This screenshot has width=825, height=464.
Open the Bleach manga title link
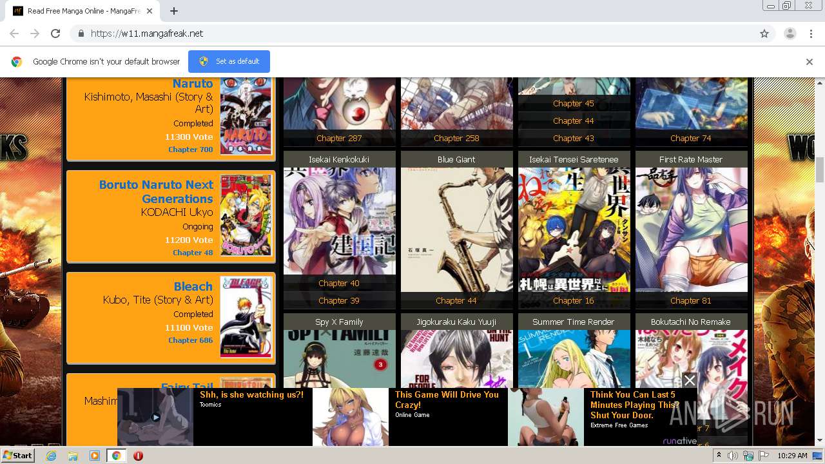pyautogui.click(x=193, y=286)
